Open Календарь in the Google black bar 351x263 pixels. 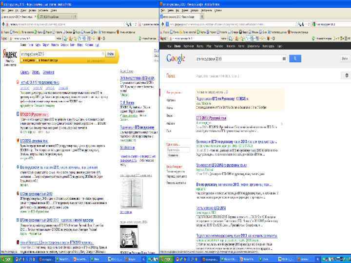click(x=268, y=46)
